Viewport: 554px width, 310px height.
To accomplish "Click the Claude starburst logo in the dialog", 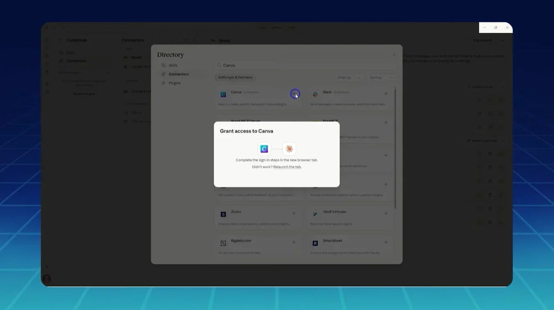I will tap(289, 149).
